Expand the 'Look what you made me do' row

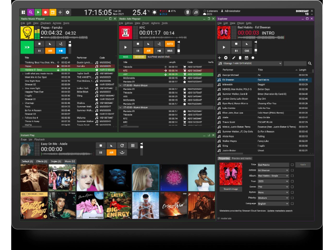pos(23,74)
